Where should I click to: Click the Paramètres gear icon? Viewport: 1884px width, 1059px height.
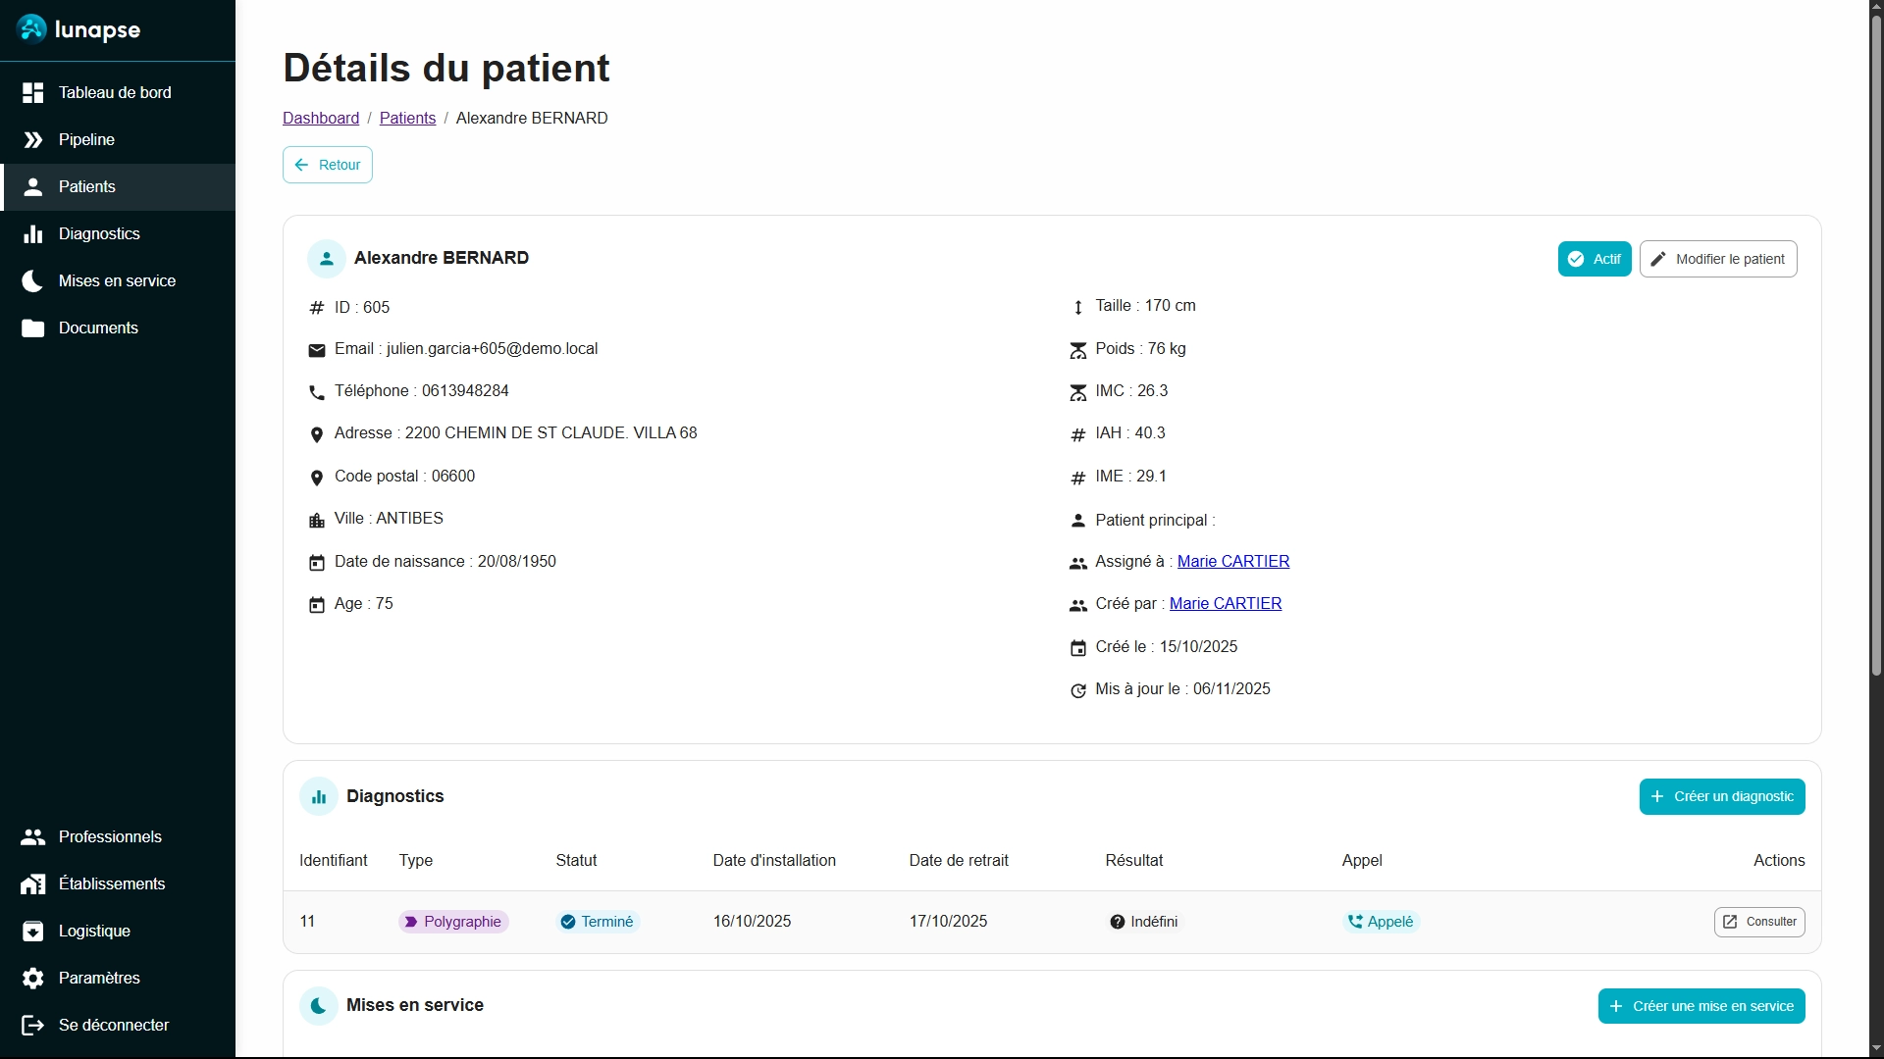tap(33, 979)
